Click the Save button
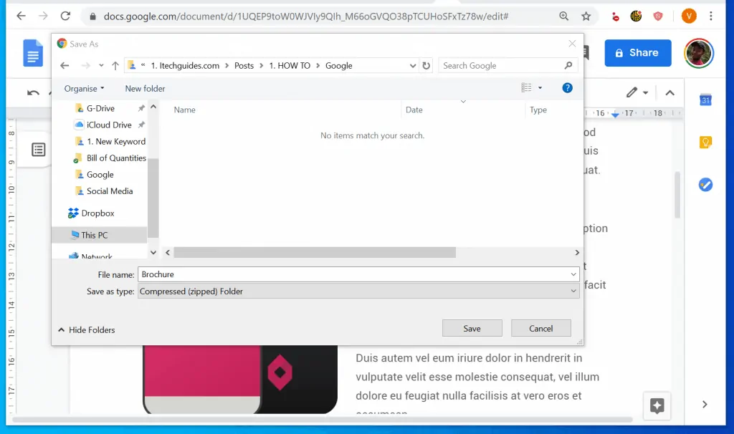 pyautogui.click(x=472, y=328)
